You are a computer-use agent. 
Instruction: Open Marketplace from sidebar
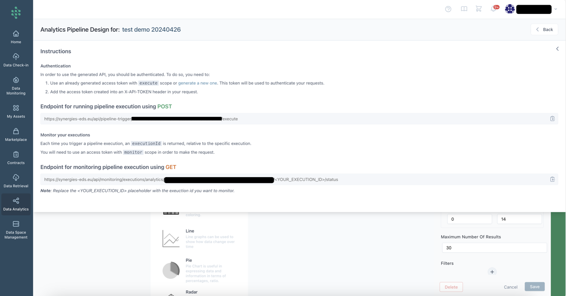pos(16,134)
